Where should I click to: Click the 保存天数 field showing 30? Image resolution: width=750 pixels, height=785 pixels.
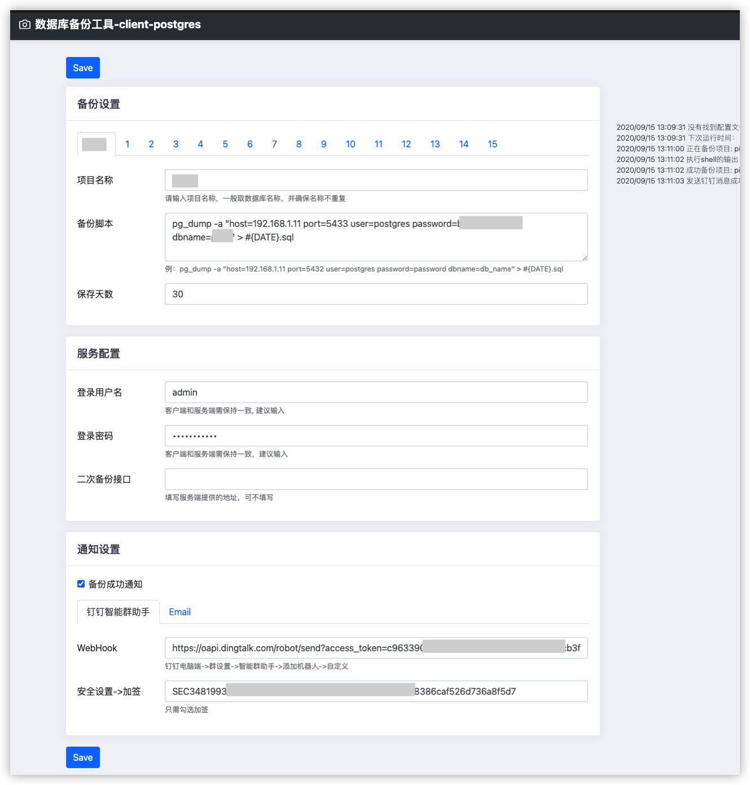(376, 294)
